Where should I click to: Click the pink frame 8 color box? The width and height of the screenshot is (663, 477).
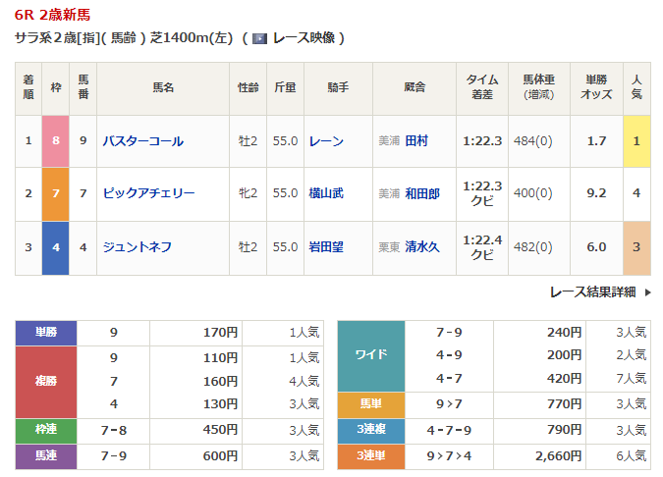55,141
